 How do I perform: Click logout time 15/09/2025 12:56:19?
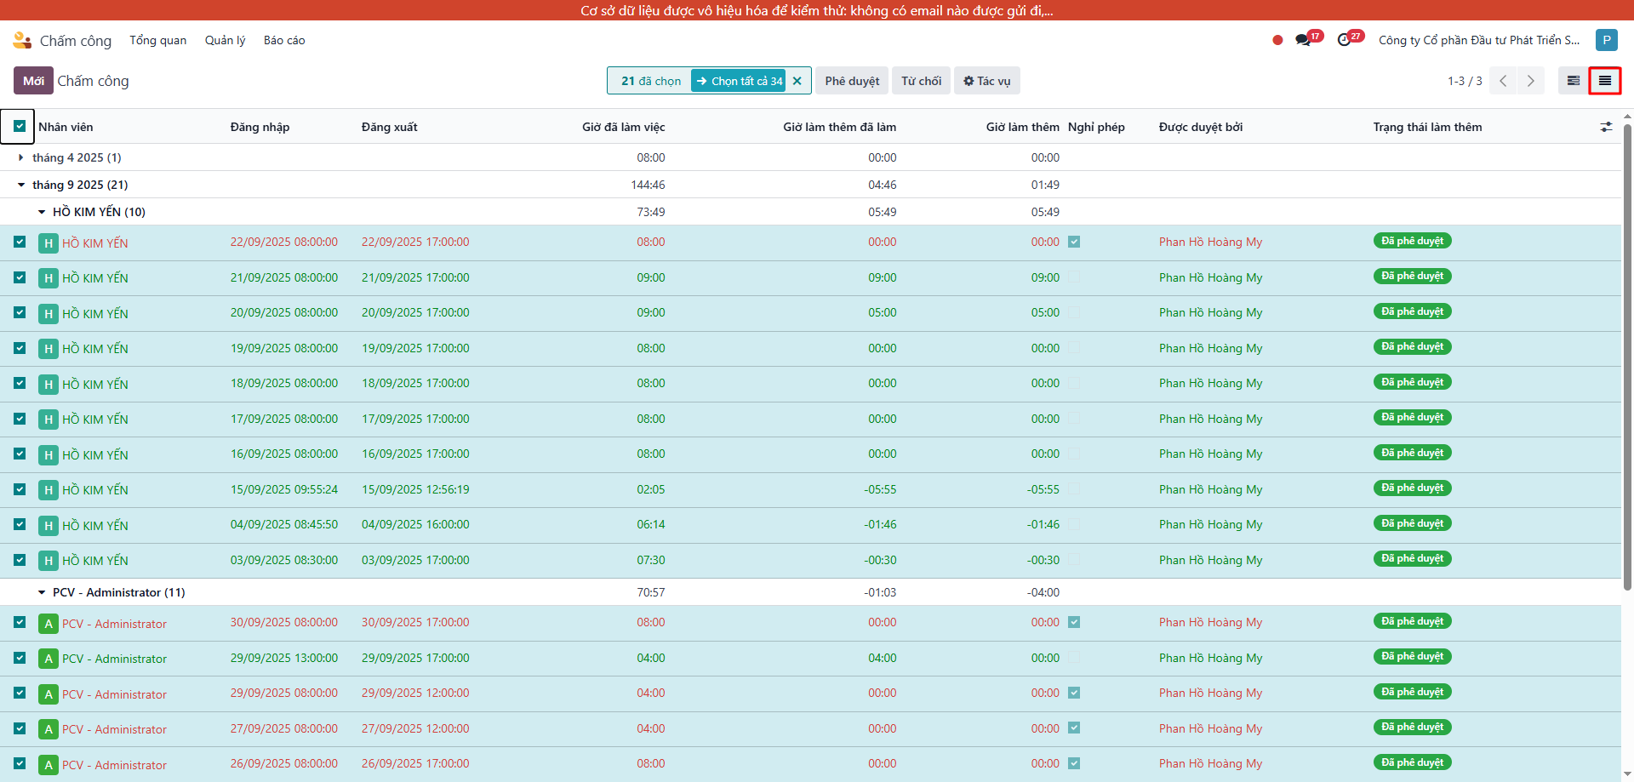point(415,489)
